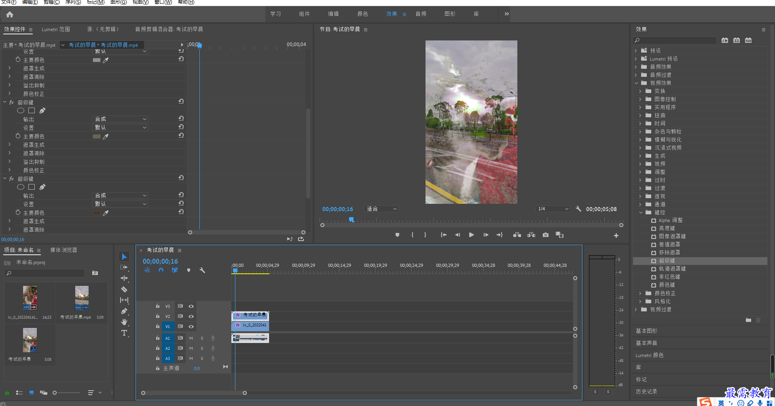Expand the 颜色校正 effects folder
775x406 pixels.
640,293
